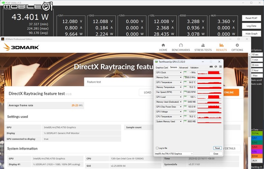Image resolution: width=264 pixels, height=169 pixels.
Task: Toggle Auto scale in PCAT plot options
Action: tap(256, 84)
